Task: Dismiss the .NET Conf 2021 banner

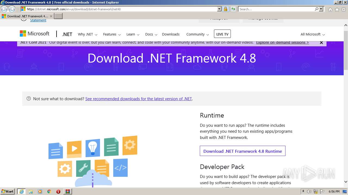Action: click(321, 43)
